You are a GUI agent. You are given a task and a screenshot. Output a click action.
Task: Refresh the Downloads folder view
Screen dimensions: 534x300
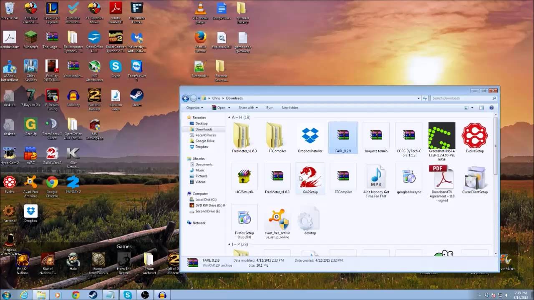tap(425, 98)
